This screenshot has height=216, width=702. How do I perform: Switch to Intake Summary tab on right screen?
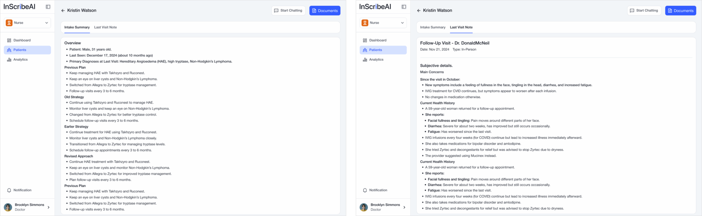pos(433,27)
